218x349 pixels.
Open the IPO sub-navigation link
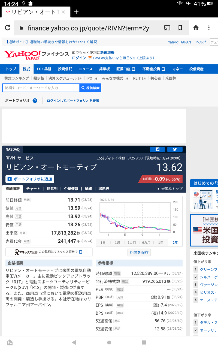(92, 78)
